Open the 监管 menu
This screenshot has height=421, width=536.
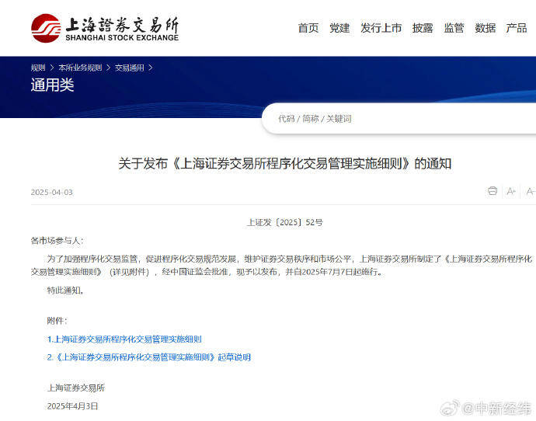(x=454, y=28)
